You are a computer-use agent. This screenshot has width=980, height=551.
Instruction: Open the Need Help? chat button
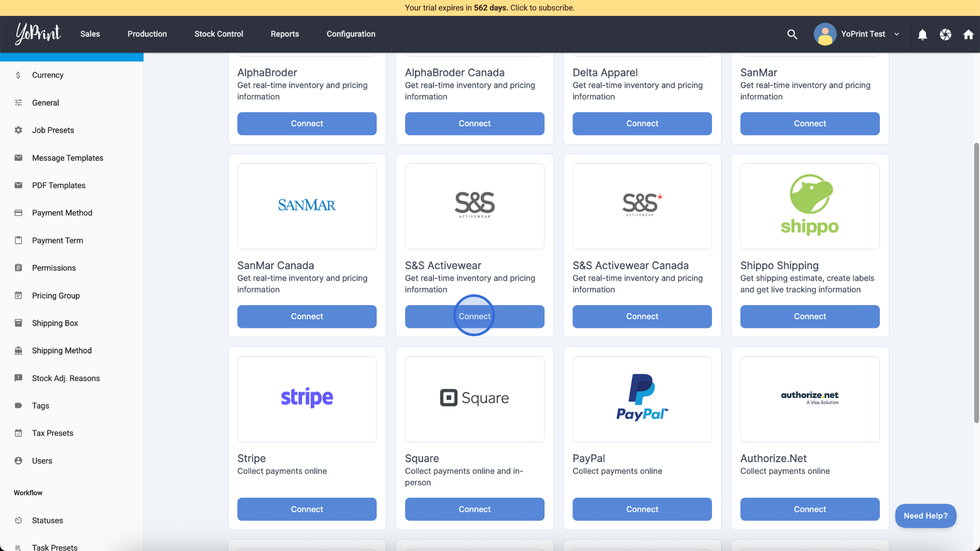pos(925,516)
